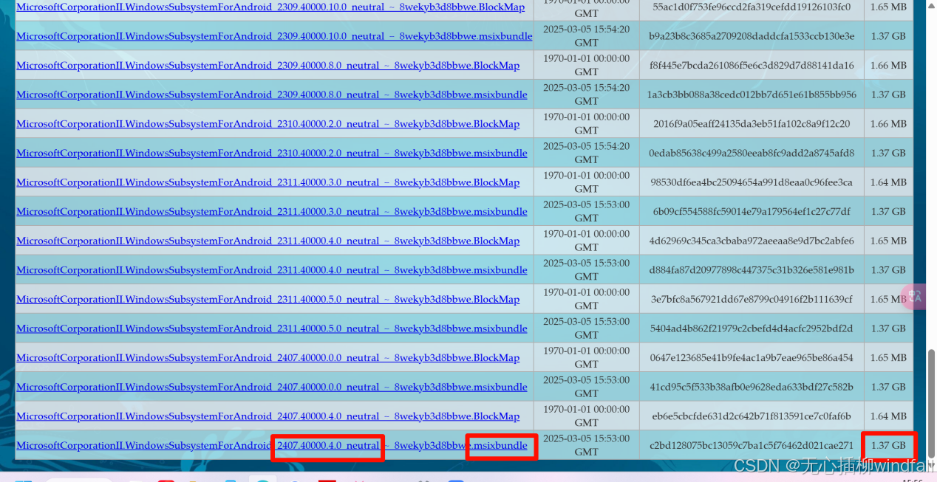Screen dimensions: 937x482
Task: Select the hash starting with 98530df6ea4b
Action: (x=752, y=182)
